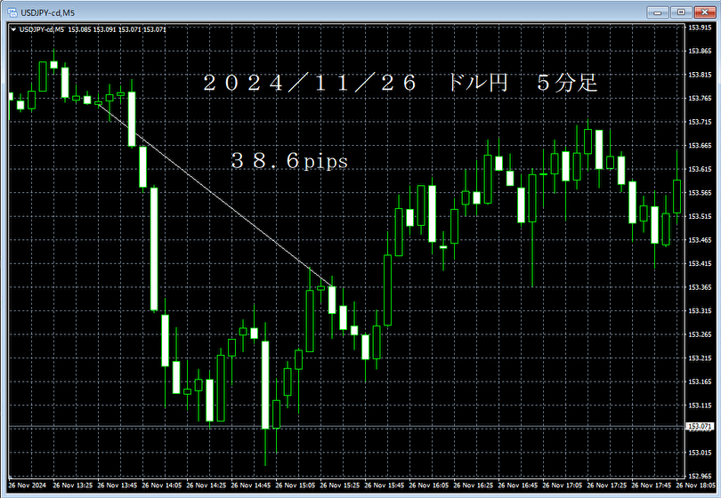Open the triangle dropdown beside USDJPY-cd,M5 chart label

(13, 29)
